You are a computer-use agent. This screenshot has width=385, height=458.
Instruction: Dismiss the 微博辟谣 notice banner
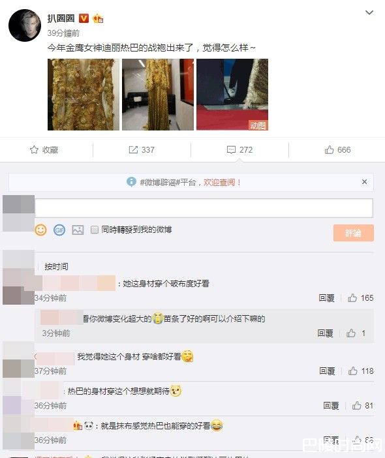pyautogui.click(x=364, y=181)
